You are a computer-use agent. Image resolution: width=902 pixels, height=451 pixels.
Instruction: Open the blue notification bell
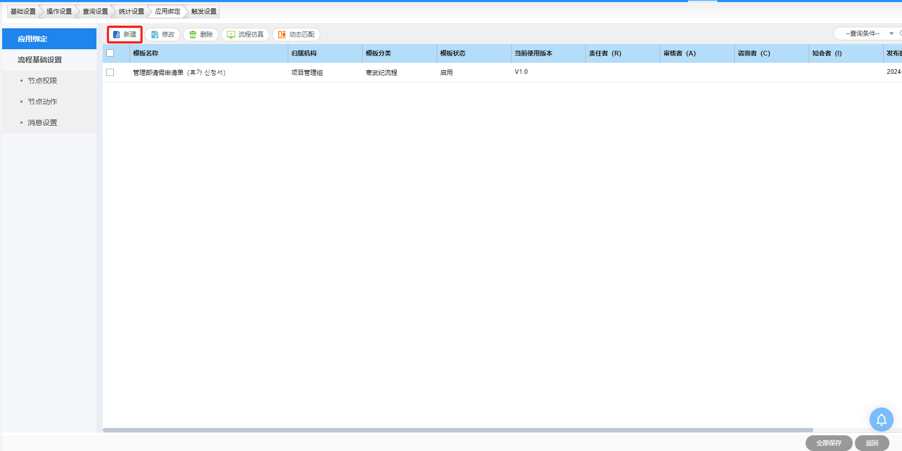[x=881, y=420]
